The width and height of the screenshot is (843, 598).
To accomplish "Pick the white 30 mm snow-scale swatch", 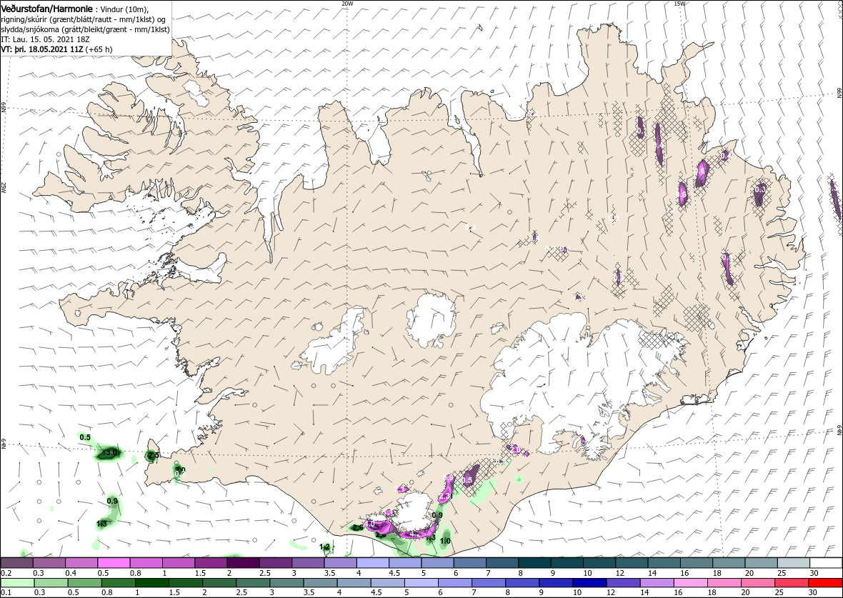I will click(826, 563).
